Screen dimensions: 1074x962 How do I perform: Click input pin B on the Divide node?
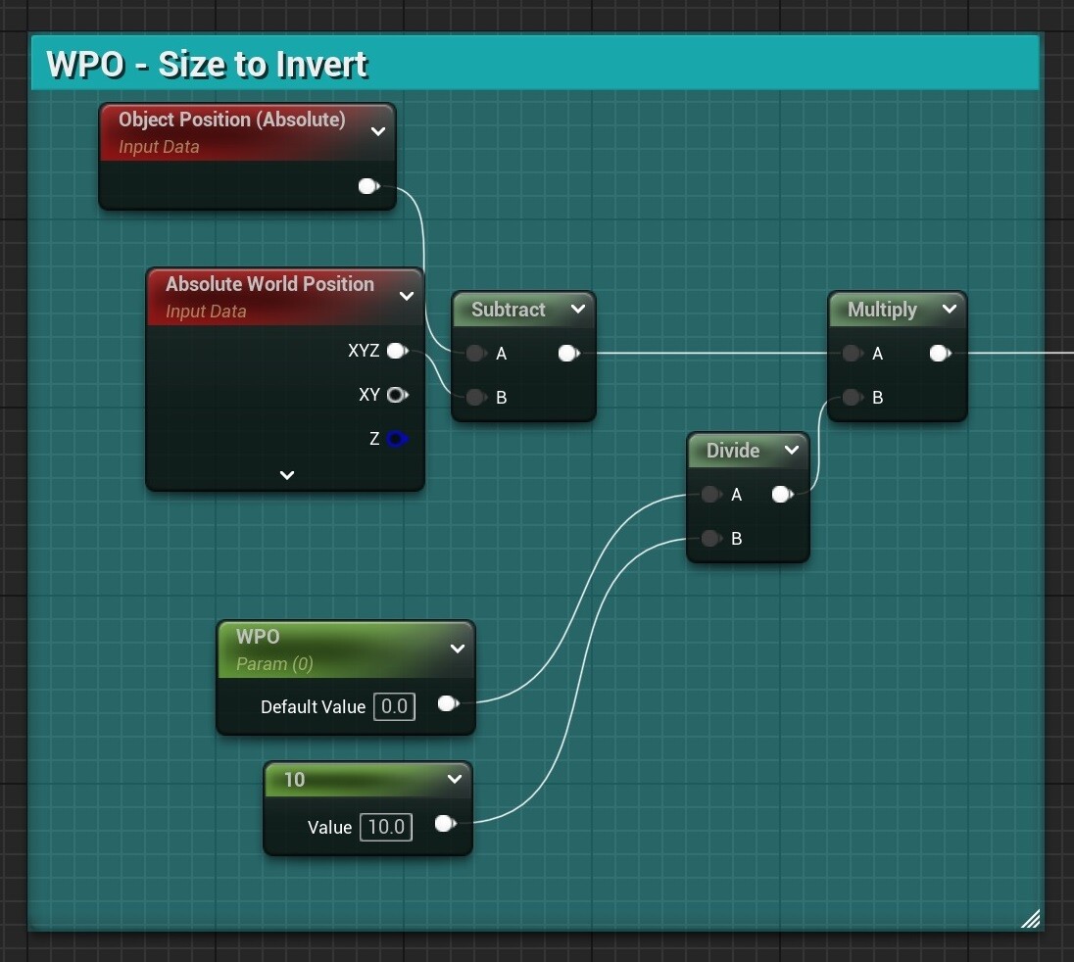click(x=710, y=539)
